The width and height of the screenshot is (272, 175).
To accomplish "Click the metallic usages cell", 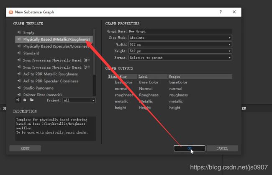I will [176, 101].
